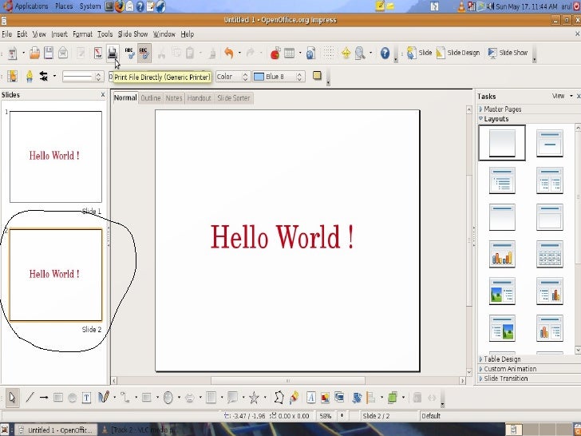Pick the Select arrow tool
Screen dimensions: 581x436
12,398
